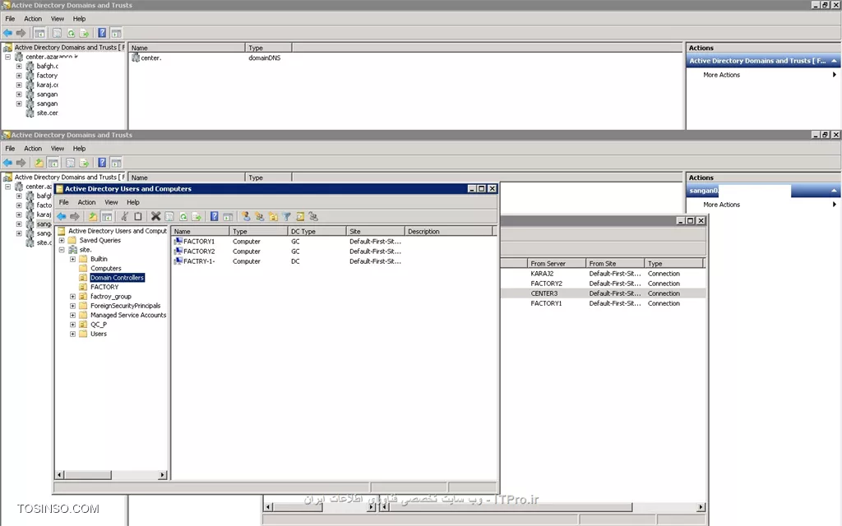Expand Saved Queries node
The height and width of the screenshot is (526, 842).
[x=62, y=241]
